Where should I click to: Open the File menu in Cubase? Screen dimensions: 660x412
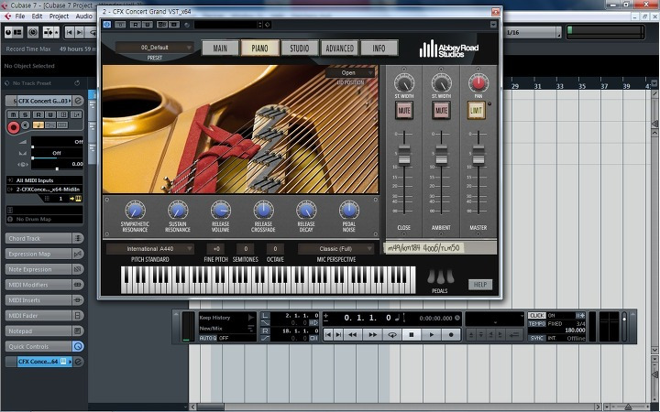point(20,16)
